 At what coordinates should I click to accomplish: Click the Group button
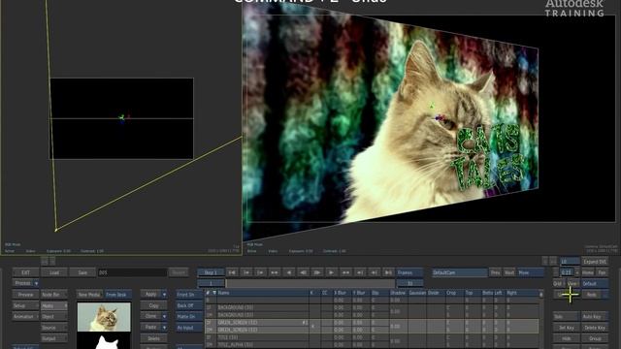pyautogui.click(x=594, y=338)
